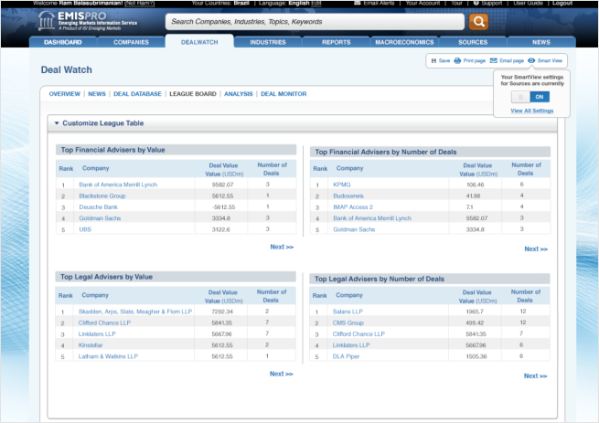Click the View All Settings link
Screen dimensions: 599x423
coord(531,111)
